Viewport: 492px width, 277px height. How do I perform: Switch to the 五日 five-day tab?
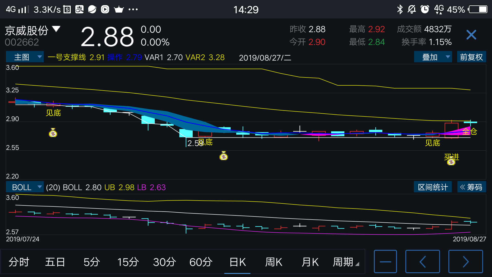(55, 262)
